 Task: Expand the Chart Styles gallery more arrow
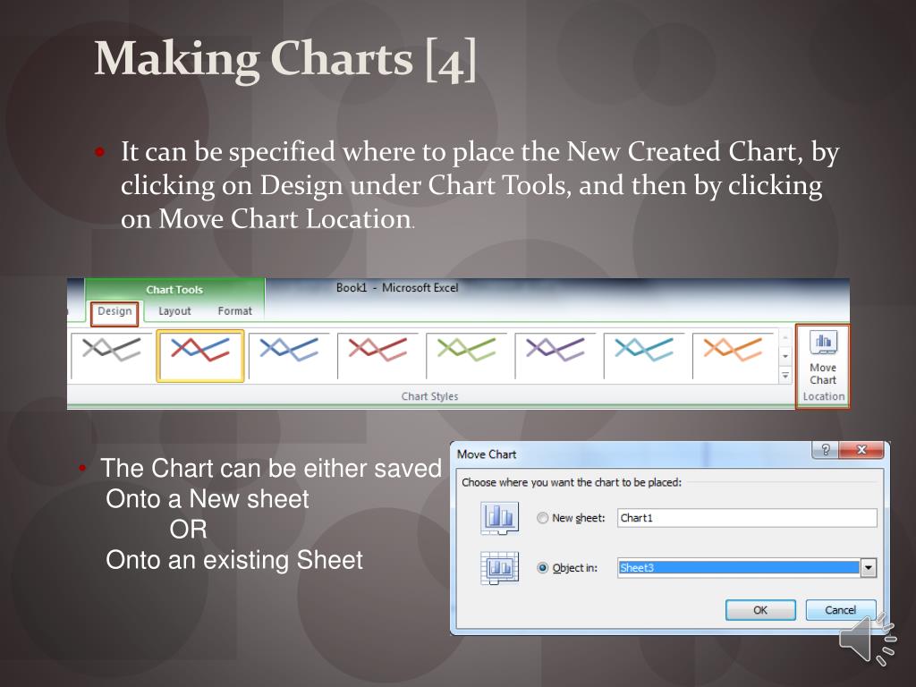[785, 376]
